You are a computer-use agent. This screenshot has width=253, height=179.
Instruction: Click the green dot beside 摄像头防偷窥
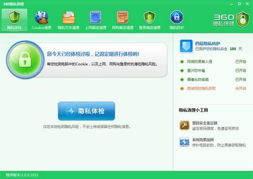(x=182, y=80)
